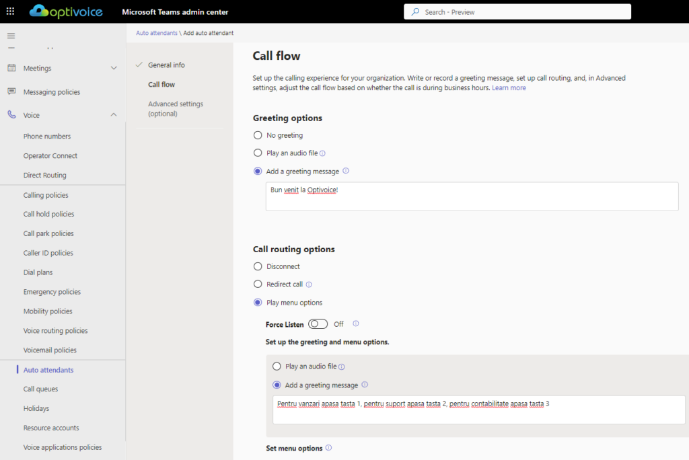
Task: Click info icon beside Set menu options
Action: [x=328, y=448]
